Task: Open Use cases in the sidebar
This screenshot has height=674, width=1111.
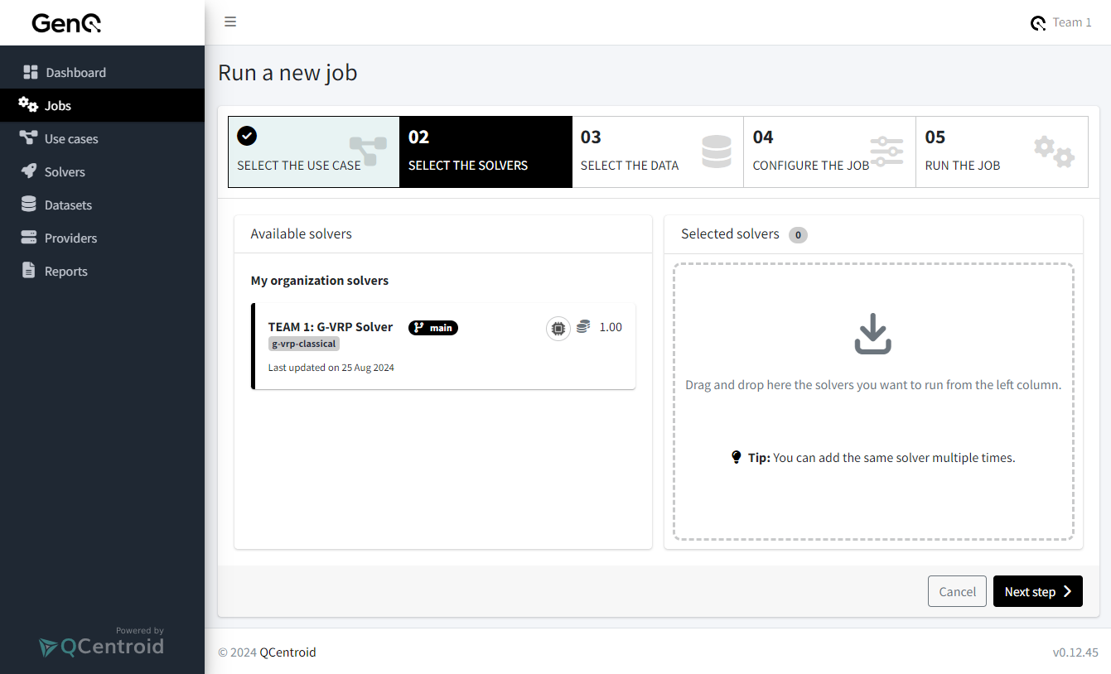Action: click(x=102, y=138)
